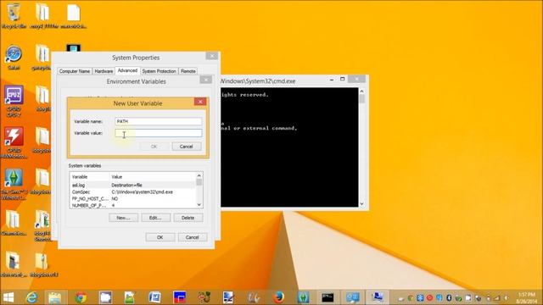Switch to Command Prompt taskbar icon

[x=327, y=297]
